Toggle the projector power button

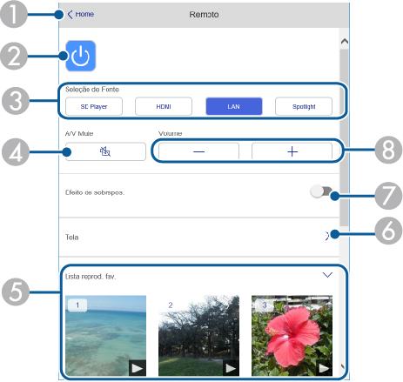click(80, 56)
